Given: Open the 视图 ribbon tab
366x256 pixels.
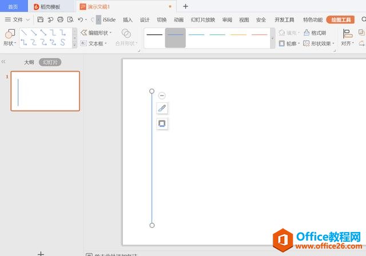Looking at the screenshot, I should pos(244,20).
